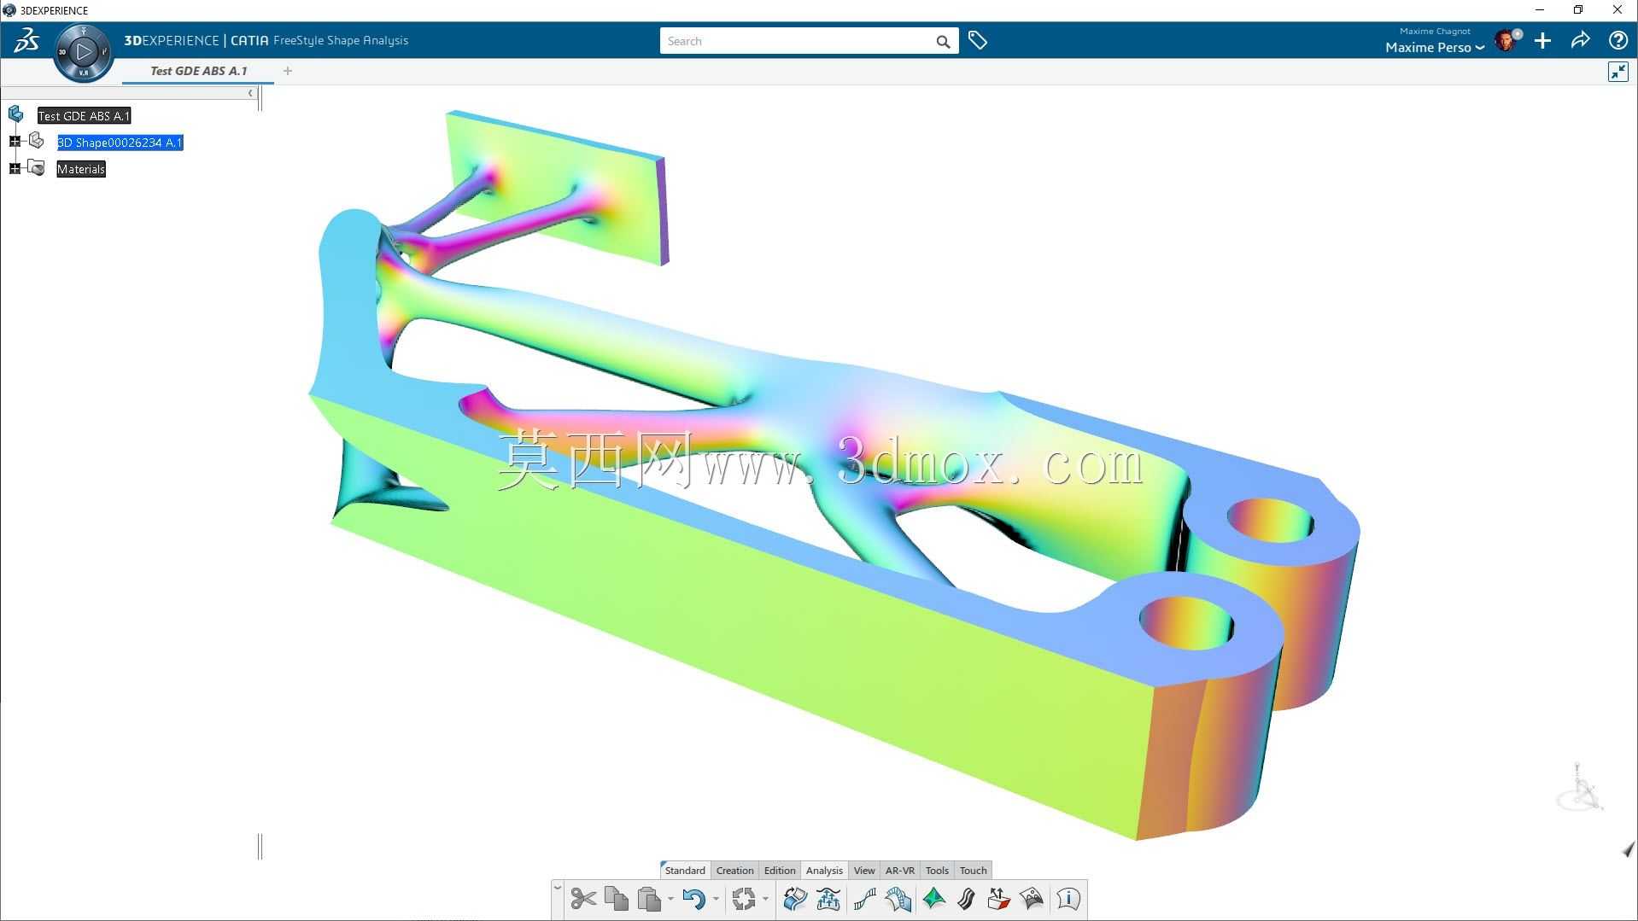Switch to the Analysis tab

pyautogui.click(x=824, y=871)
